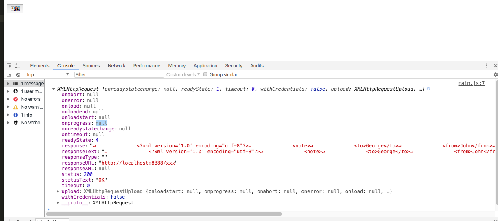Activate the inspect element picker icon
498x221 pixels.
click(9, 66)
